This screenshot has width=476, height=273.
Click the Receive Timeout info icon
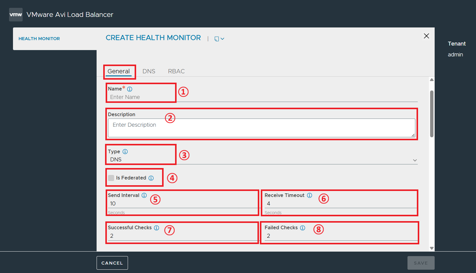309,195
